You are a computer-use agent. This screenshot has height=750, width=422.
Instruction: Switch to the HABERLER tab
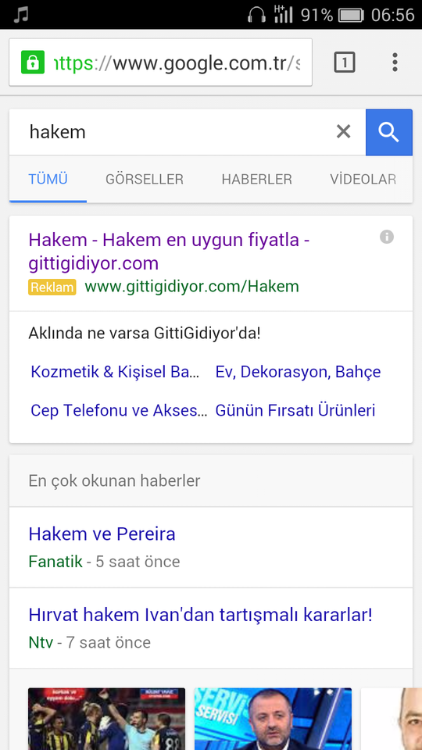[x=257, y=180]
